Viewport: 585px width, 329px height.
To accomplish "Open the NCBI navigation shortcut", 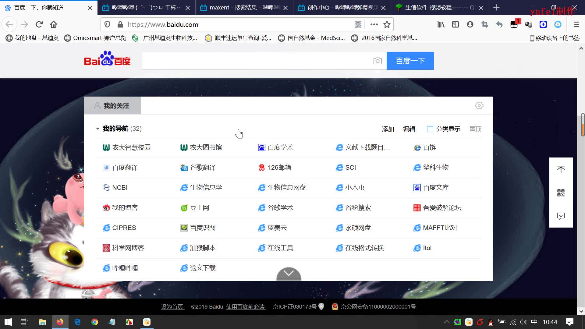I will pyautogui.click(x=119, y=187).
